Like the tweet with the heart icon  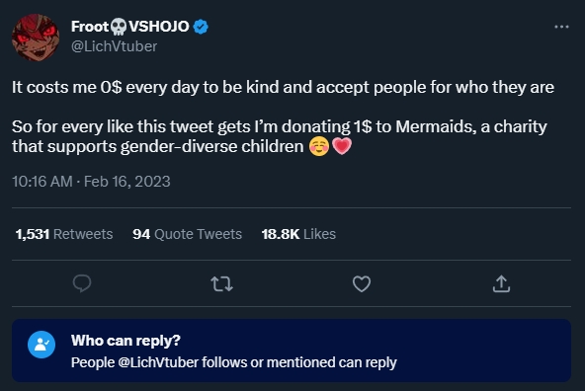click(362, 283)
